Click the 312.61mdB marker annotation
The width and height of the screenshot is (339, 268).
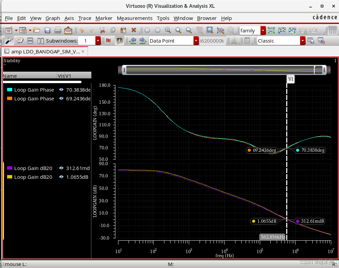(310, 221)
